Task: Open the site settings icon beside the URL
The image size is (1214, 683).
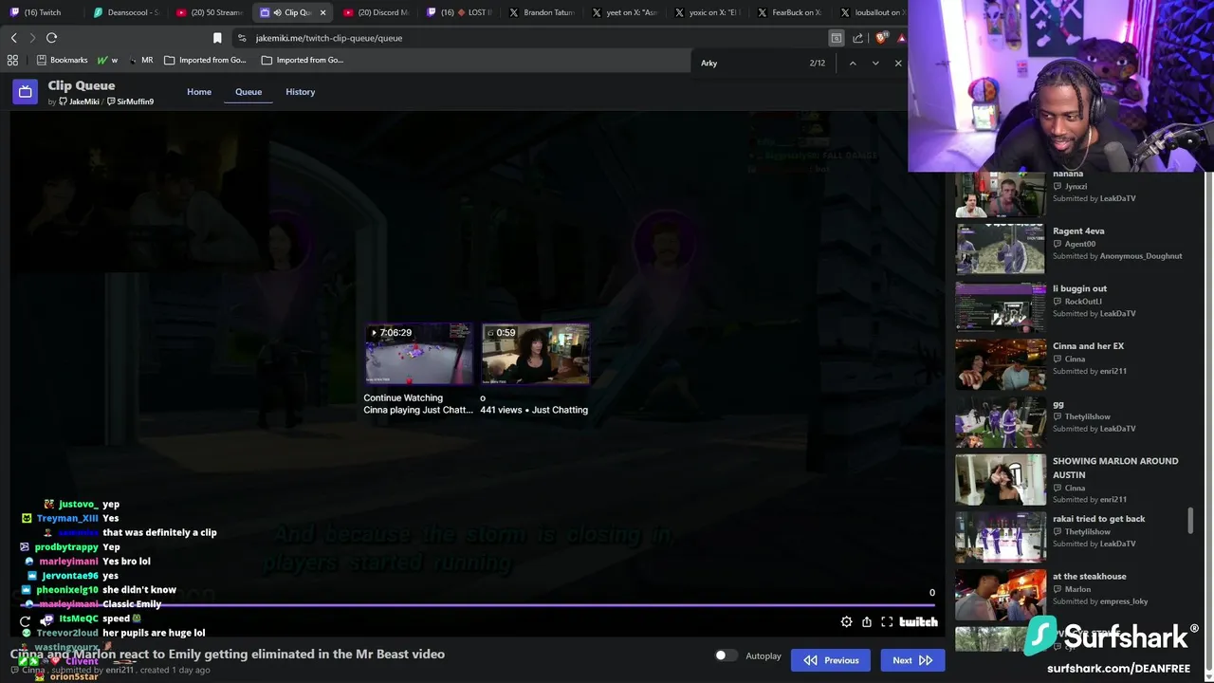Action: tap(243, 38)
